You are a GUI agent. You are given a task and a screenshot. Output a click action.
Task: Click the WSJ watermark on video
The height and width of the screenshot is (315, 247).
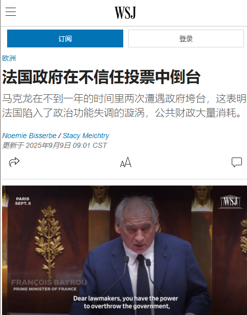coord(230,202)
